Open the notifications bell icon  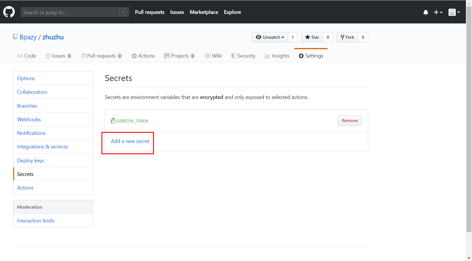pos(425,12)
